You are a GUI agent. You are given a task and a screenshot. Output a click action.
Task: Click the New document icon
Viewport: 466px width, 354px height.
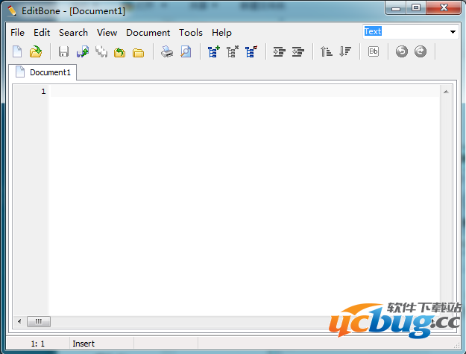pyautogui.click(x=17, y=52)
